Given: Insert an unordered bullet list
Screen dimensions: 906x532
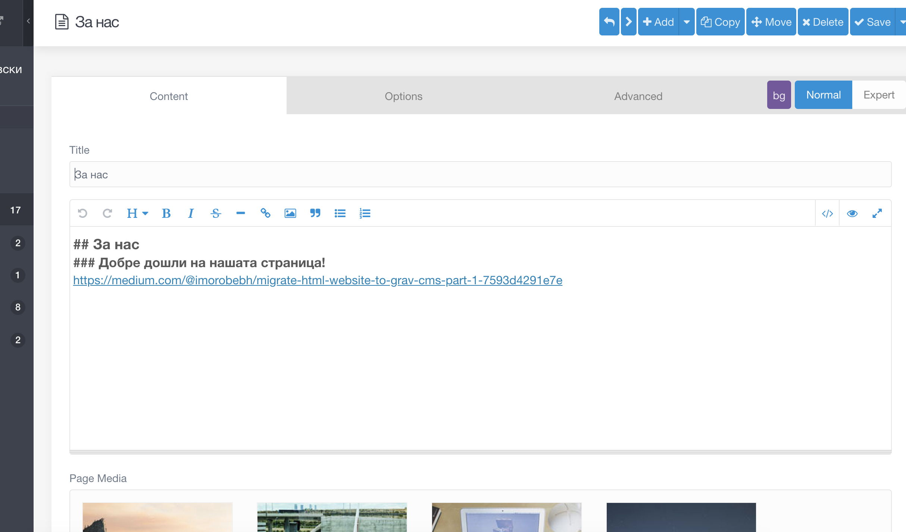Looking at the screenshot, I should [x=340, y=213].
